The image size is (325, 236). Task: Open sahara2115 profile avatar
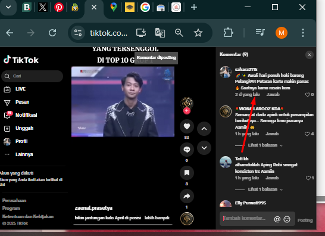(x=226, y=72)
